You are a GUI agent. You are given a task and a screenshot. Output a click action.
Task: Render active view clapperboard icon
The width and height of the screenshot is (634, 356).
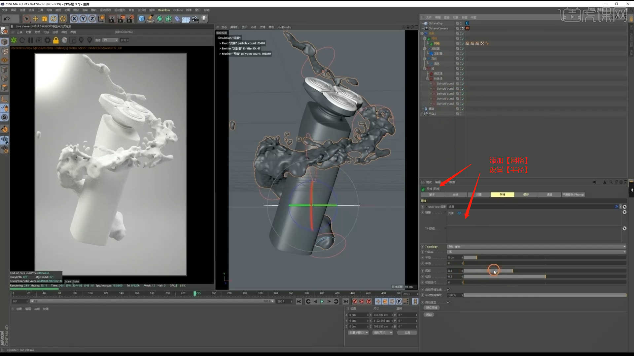tap(112, 19)
